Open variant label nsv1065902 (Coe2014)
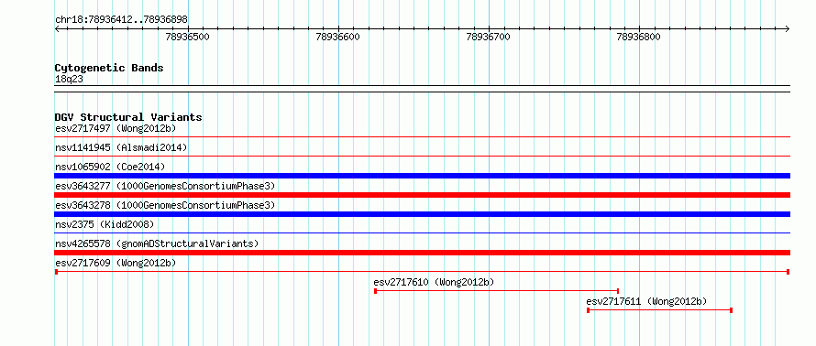Viewport: 816px width, 346px height. tap(110, 167)
